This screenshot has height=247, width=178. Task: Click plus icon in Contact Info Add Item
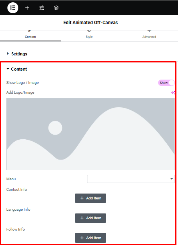coord(82,198)
